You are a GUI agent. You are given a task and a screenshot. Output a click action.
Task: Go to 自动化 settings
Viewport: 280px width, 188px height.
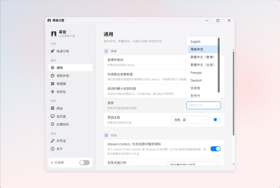click(x=70, y=92)
